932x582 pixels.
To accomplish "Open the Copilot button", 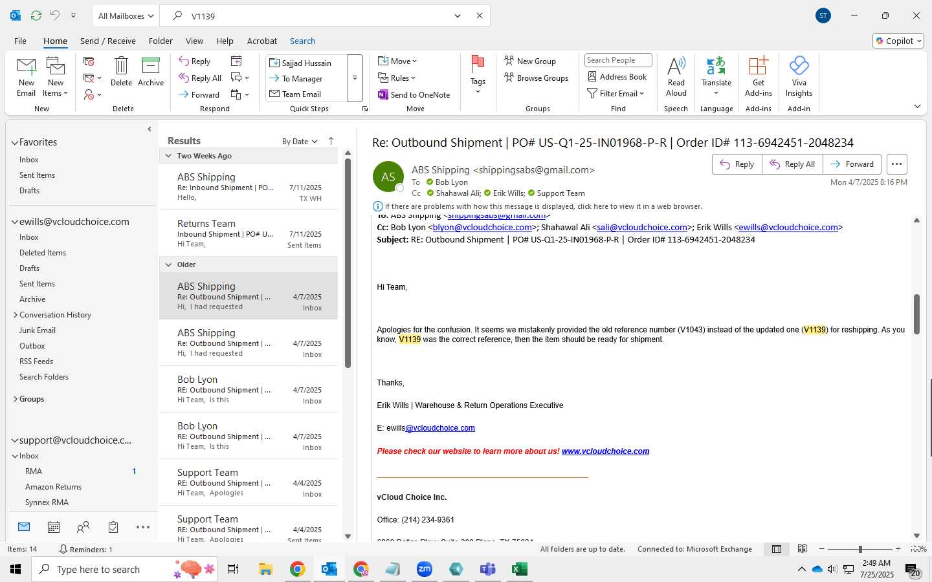I will [898, 41].
